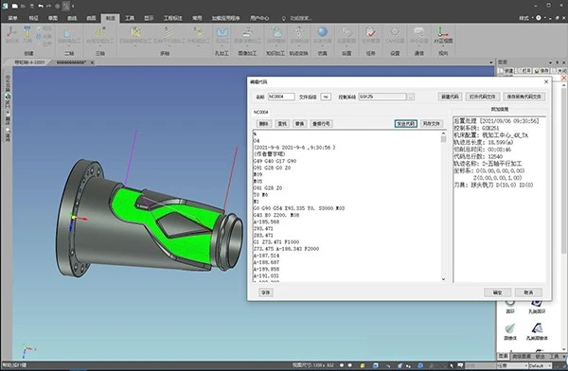Click the 新建代码 button
The height and width of the screenshot is (371, 568).
pos(450,97)
